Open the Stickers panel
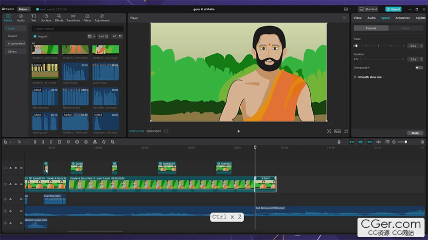Screen dimensions: 428x240 pos(46,18)
